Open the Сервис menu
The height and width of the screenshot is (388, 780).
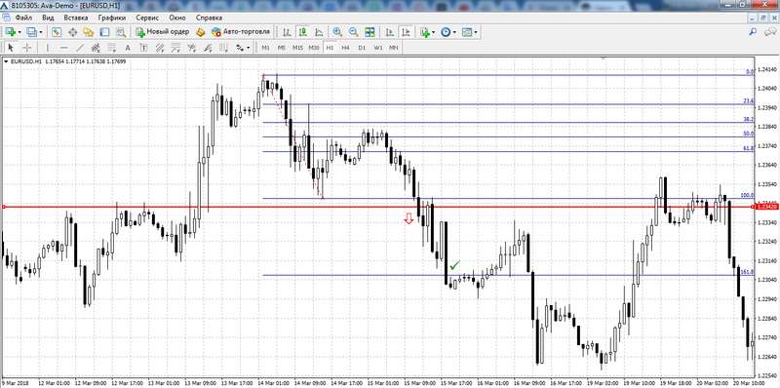tap(147, 18)
